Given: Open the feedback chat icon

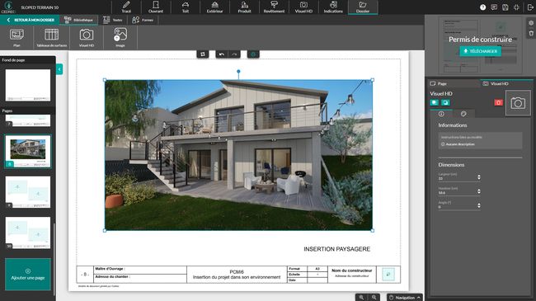Looking at the screenshot, I should (494, 7).
